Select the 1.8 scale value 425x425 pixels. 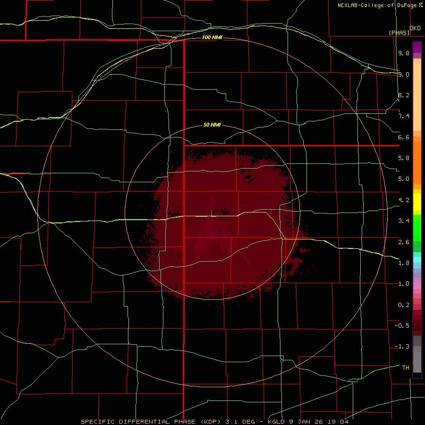[x=404, y=263]
